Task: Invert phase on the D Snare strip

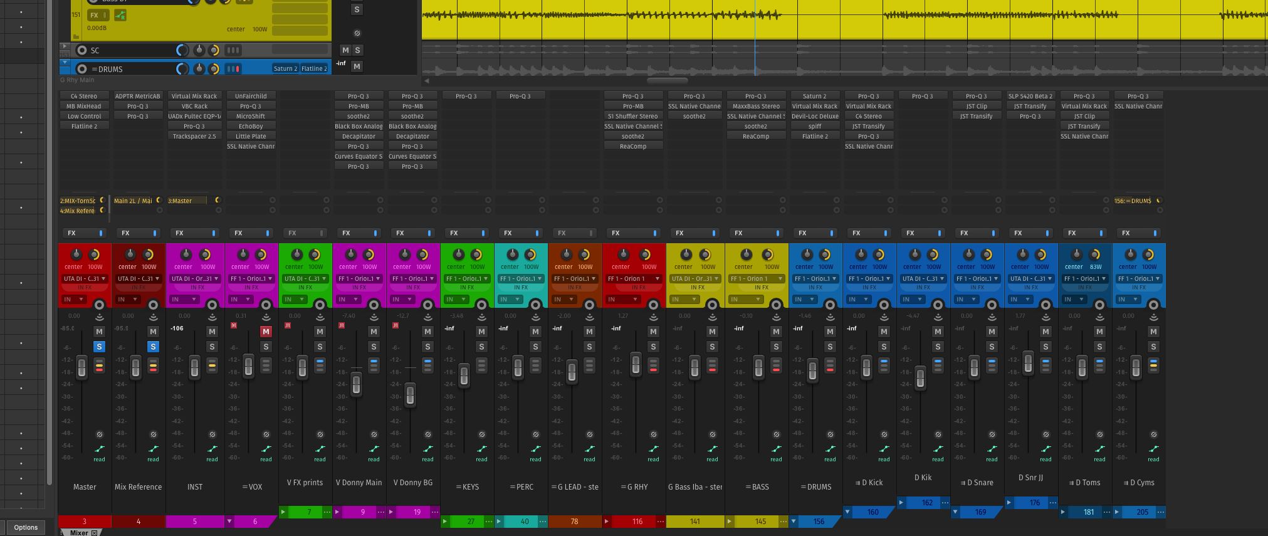Action: (992, 434)
